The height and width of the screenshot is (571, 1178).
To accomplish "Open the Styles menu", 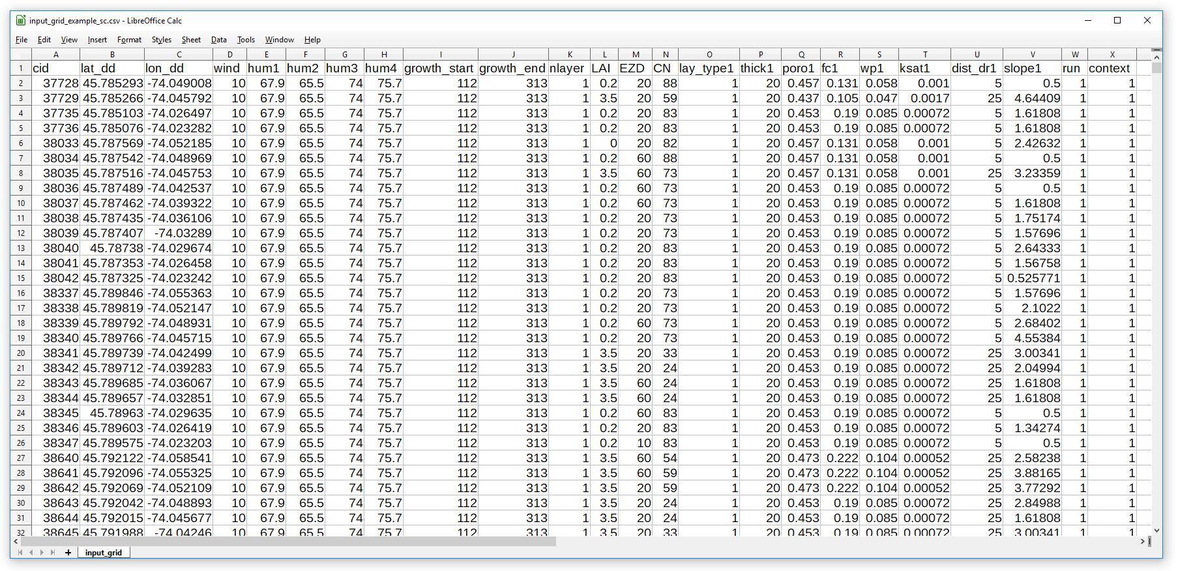I will click(162, 40).
